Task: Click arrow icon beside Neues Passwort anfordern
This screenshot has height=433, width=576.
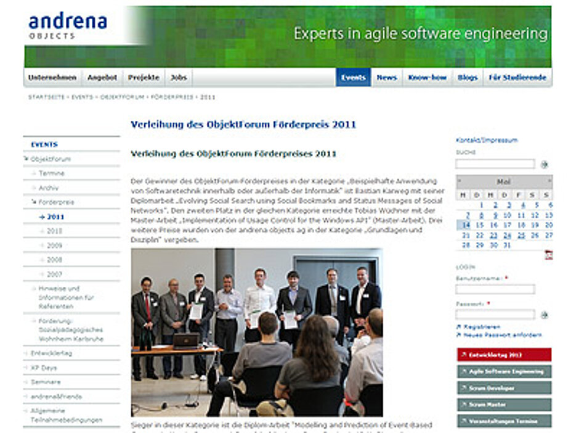Action: tap(458, 335)
